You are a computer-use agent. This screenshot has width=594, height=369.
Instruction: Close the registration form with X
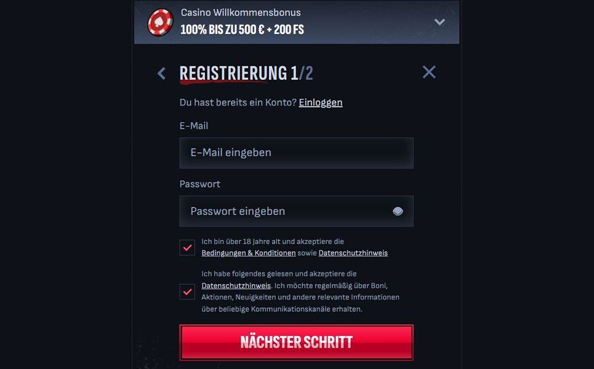pyautogui.click(x=429, y=72)
